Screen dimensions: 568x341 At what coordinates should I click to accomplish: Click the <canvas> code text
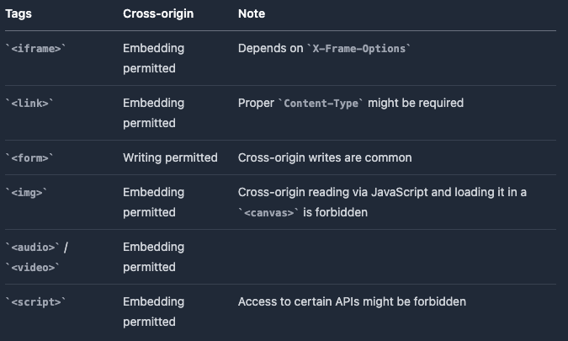coord(268,213)
